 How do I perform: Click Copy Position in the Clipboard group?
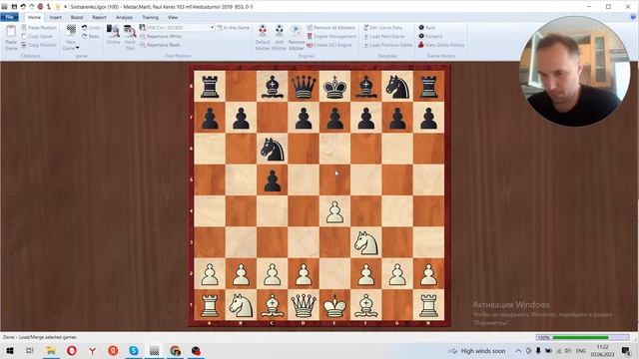[39, 45]
